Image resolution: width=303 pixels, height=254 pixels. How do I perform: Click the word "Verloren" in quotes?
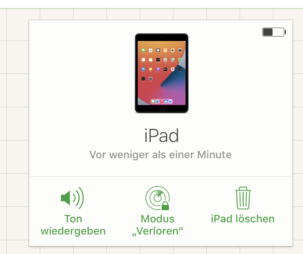click(158, 231)
